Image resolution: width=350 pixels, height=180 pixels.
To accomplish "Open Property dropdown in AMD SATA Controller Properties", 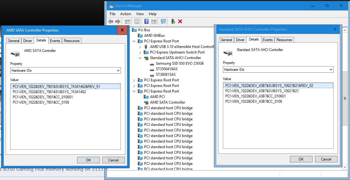I will pos(118,71).
